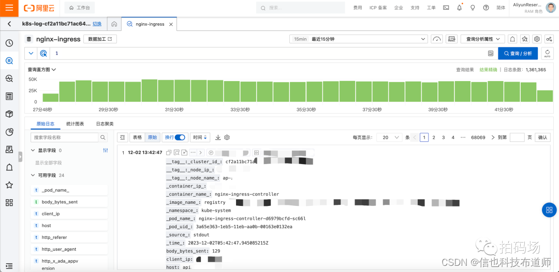Collapse the left panel handle
This screenshot has width=559, height=272.
[x=20, y=157]
